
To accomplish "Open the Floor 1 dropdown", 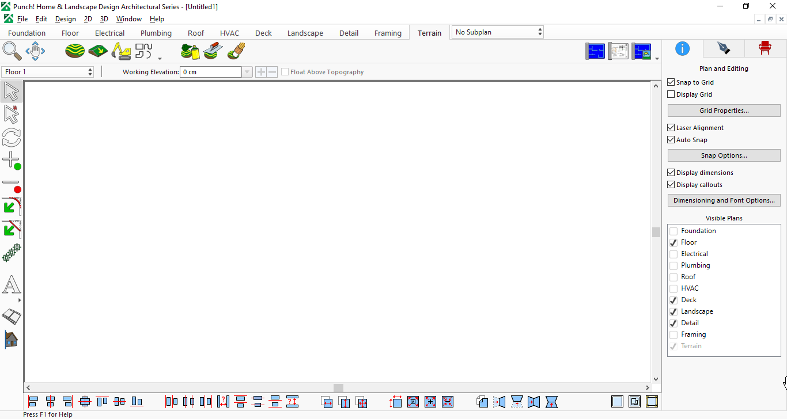I will coord(48,72).
